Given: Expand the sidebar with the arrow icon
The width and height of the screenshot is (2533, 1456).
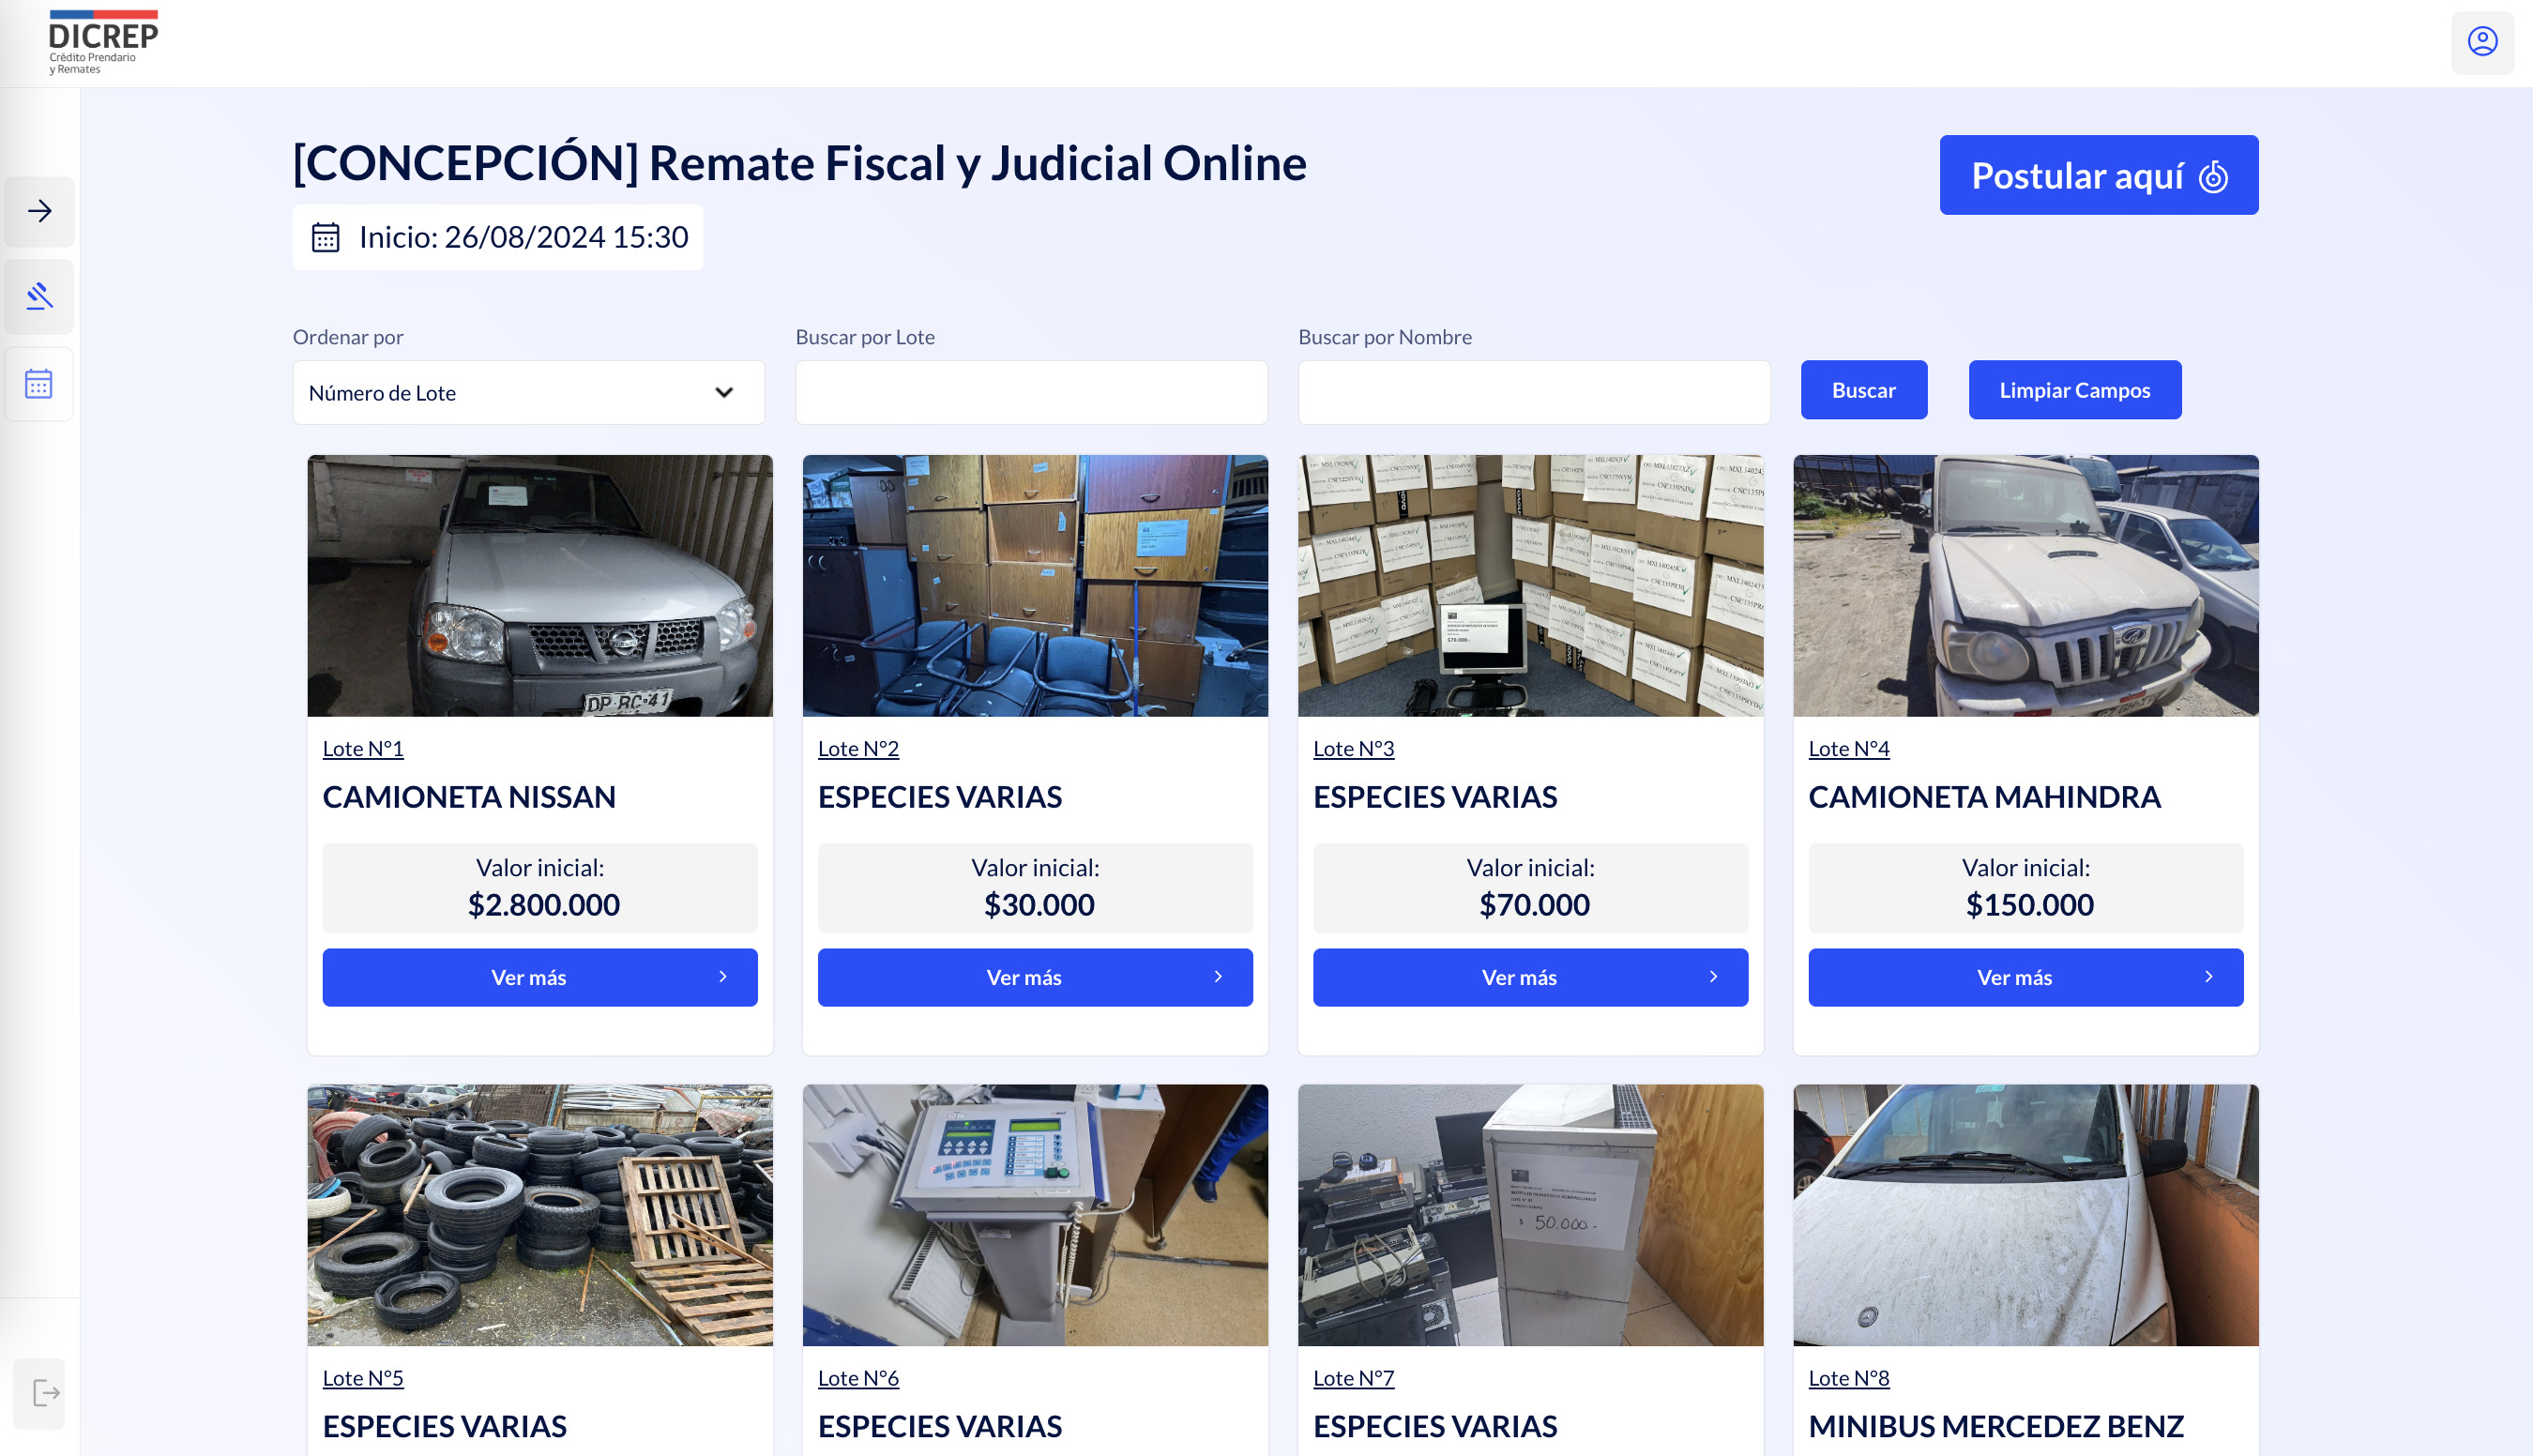Looking at the screenshot, I should (x=39, y=211).
